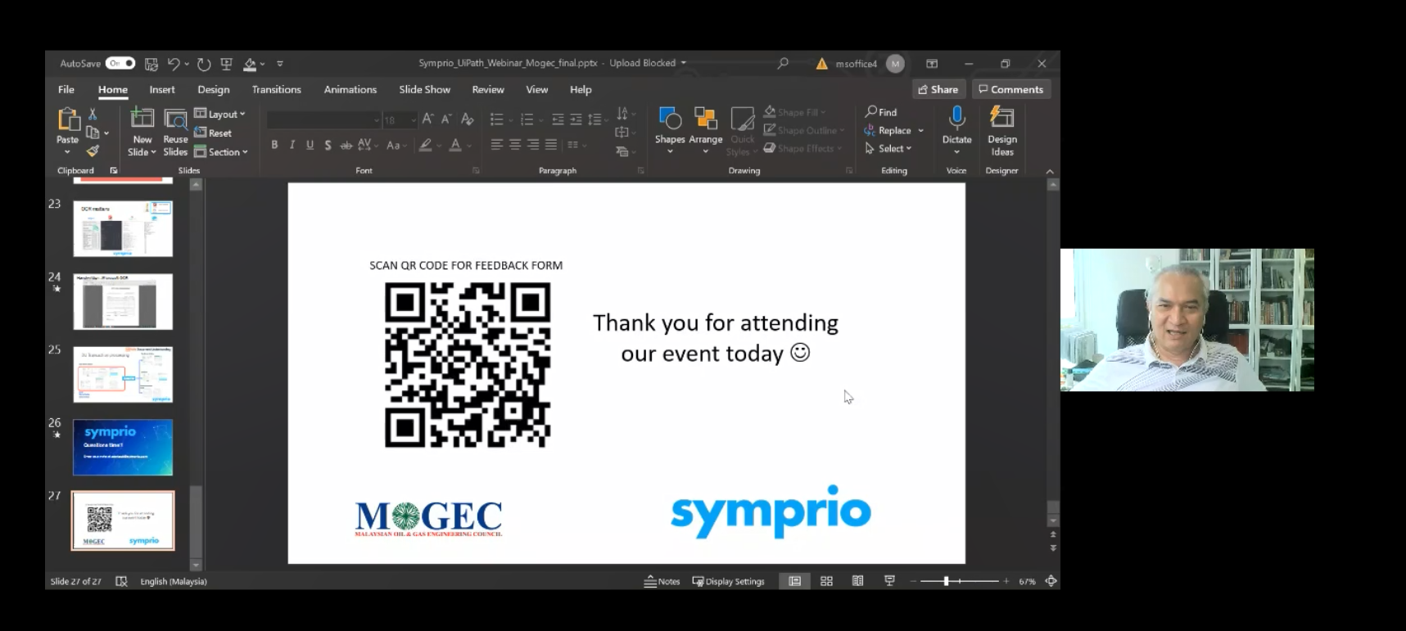Select slide 25 thumbnail
The width and height of the screenshot is (1406, 631).
pos(123,374)
